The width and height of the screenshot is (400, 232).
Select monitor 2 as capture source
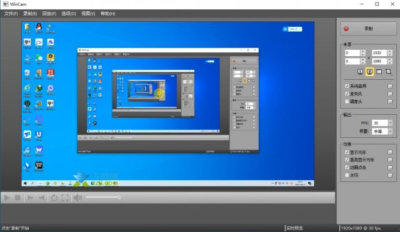[x=369, y=72]
